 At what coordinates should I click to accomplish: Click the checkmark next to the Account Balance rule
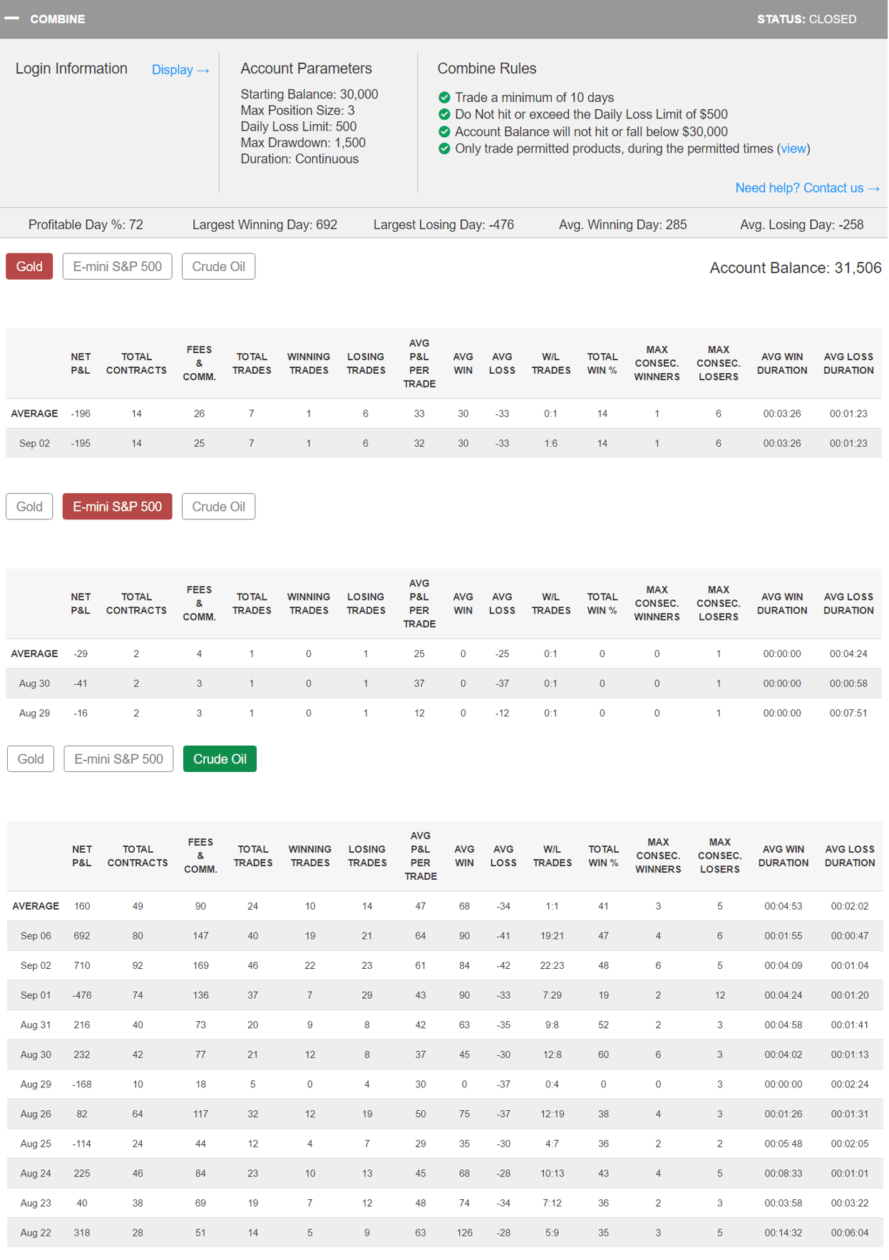(444, 131)
